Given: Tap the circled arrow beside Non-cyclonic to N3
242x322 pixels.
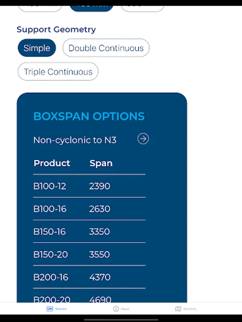Looking at the screenshot, I should [143, 139].
